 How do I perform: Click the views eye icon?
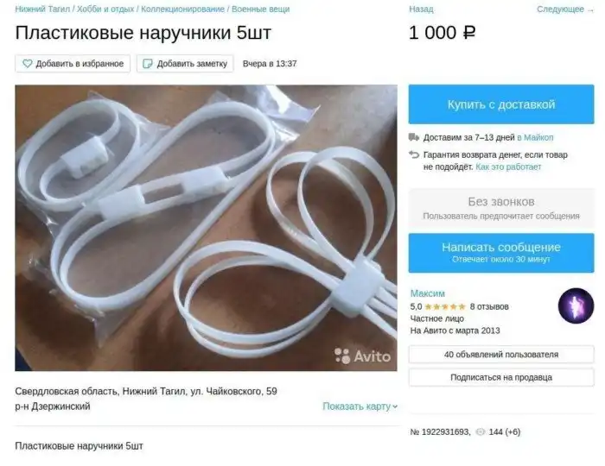480,432
